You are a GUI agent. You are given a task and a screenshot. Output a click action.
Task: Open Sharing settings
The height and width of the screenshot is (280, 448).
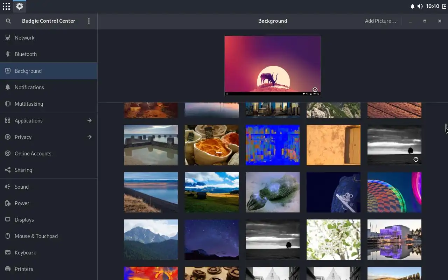coord(49,170)
